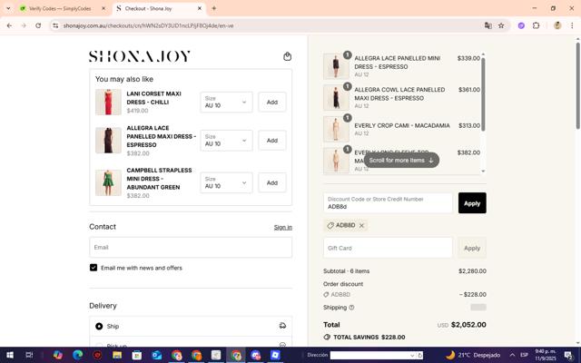
Task: Focus the Discount Code input field
Action: click(388, 203)
